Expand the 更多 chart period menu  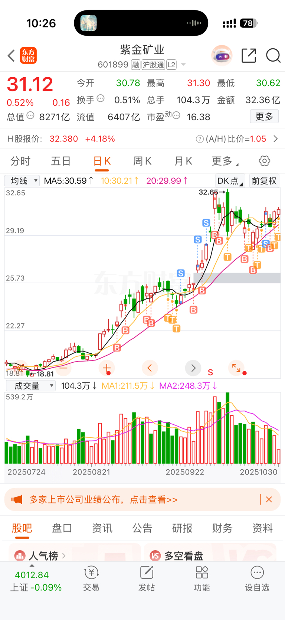[225, 161]
